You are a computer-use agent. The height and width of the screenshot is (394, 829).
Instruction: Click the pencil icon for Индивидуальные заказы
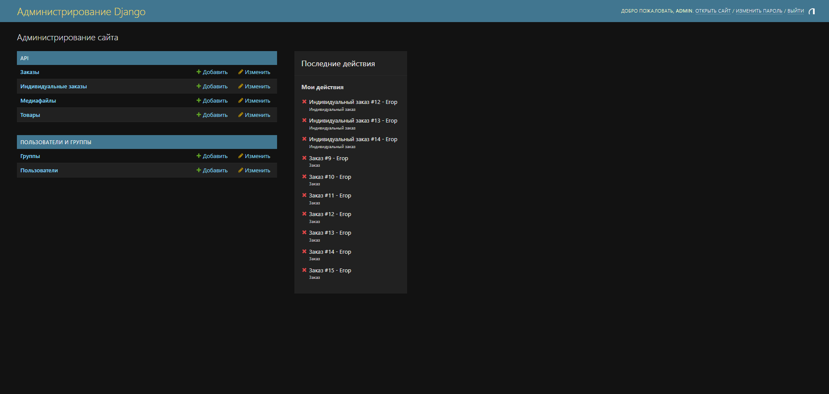(241, 86)
